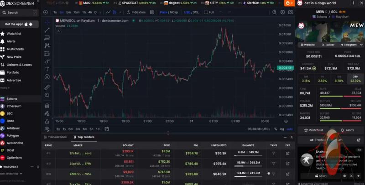Open the Indicators menu
This screenshot has width=365, height=185.
tap(136, 12)
